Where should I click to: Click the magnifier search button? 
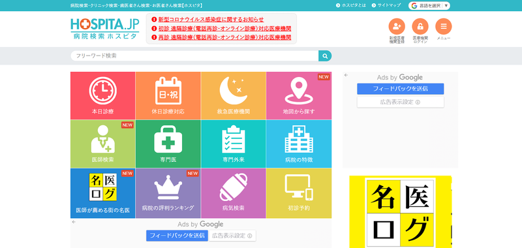[x=325, y=56]
